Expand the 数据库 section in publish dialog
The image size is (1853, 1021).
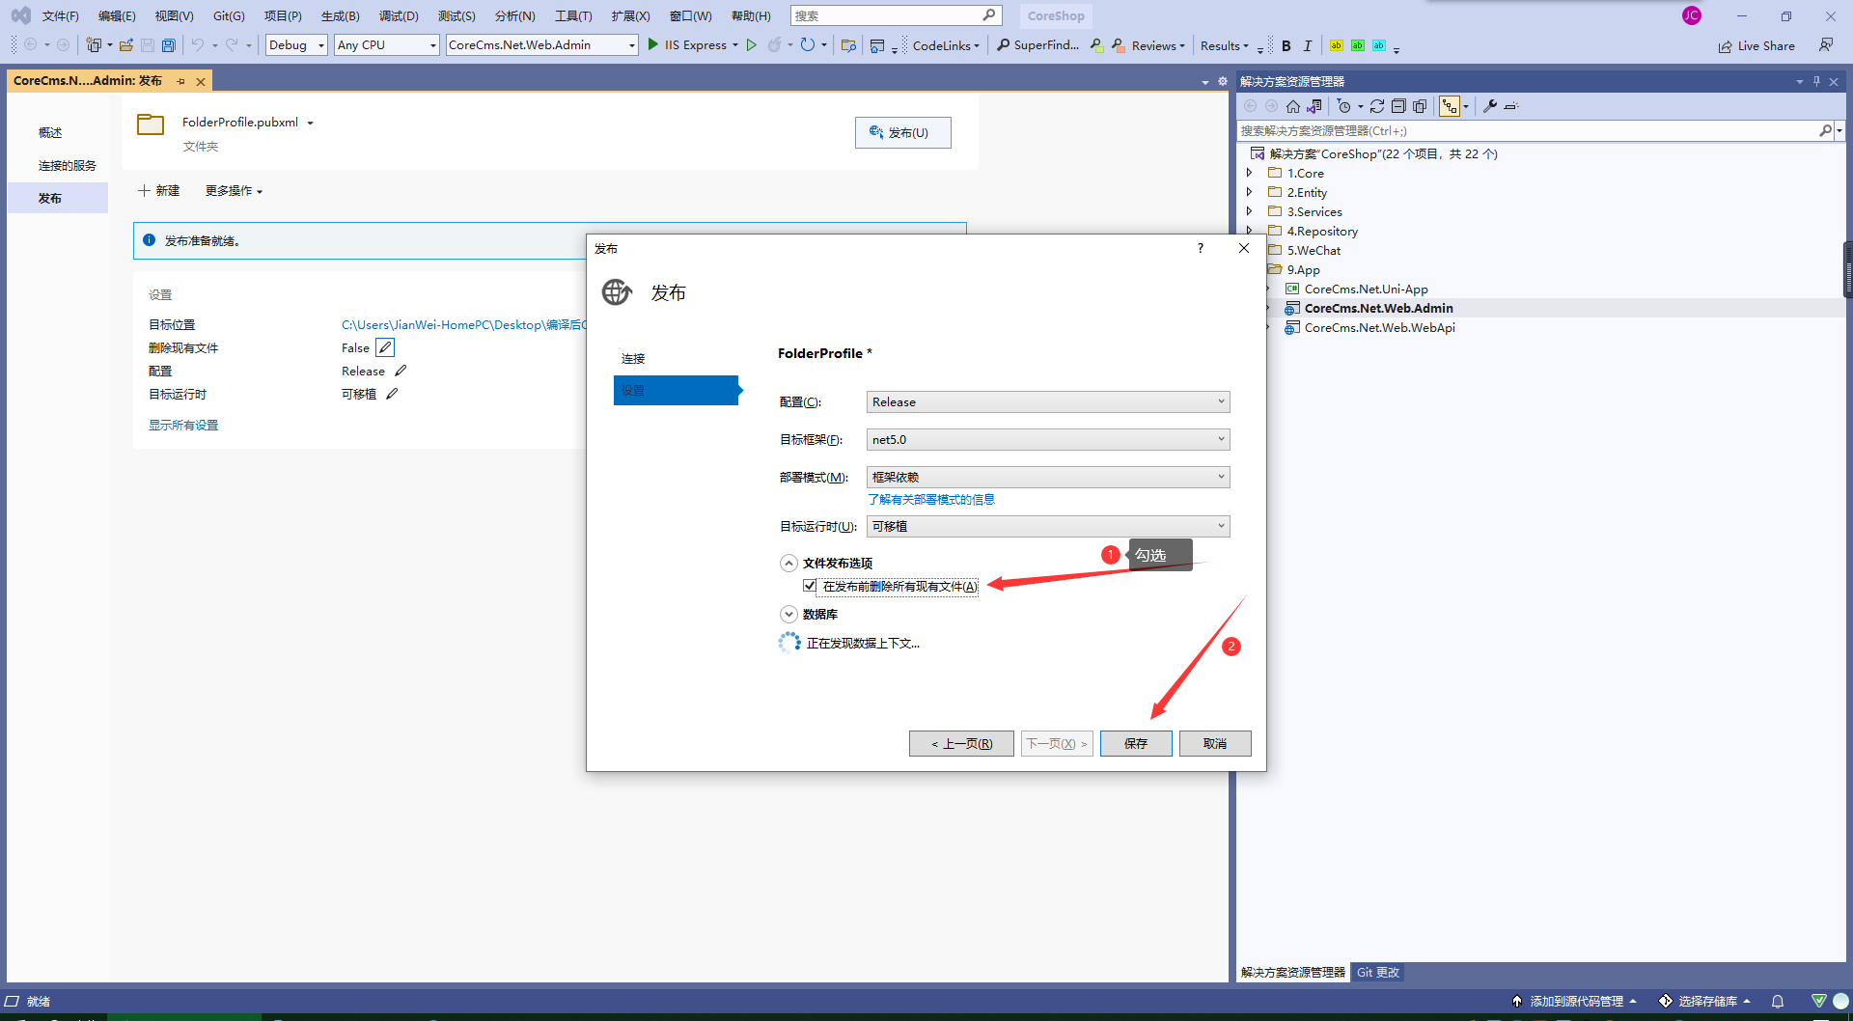click(788, 614)
